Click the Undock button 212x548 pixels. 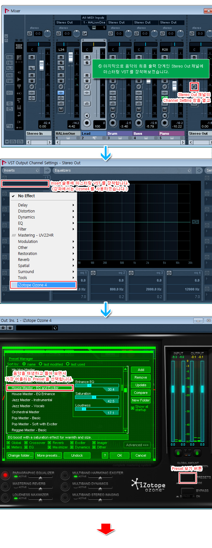point(77,455)
